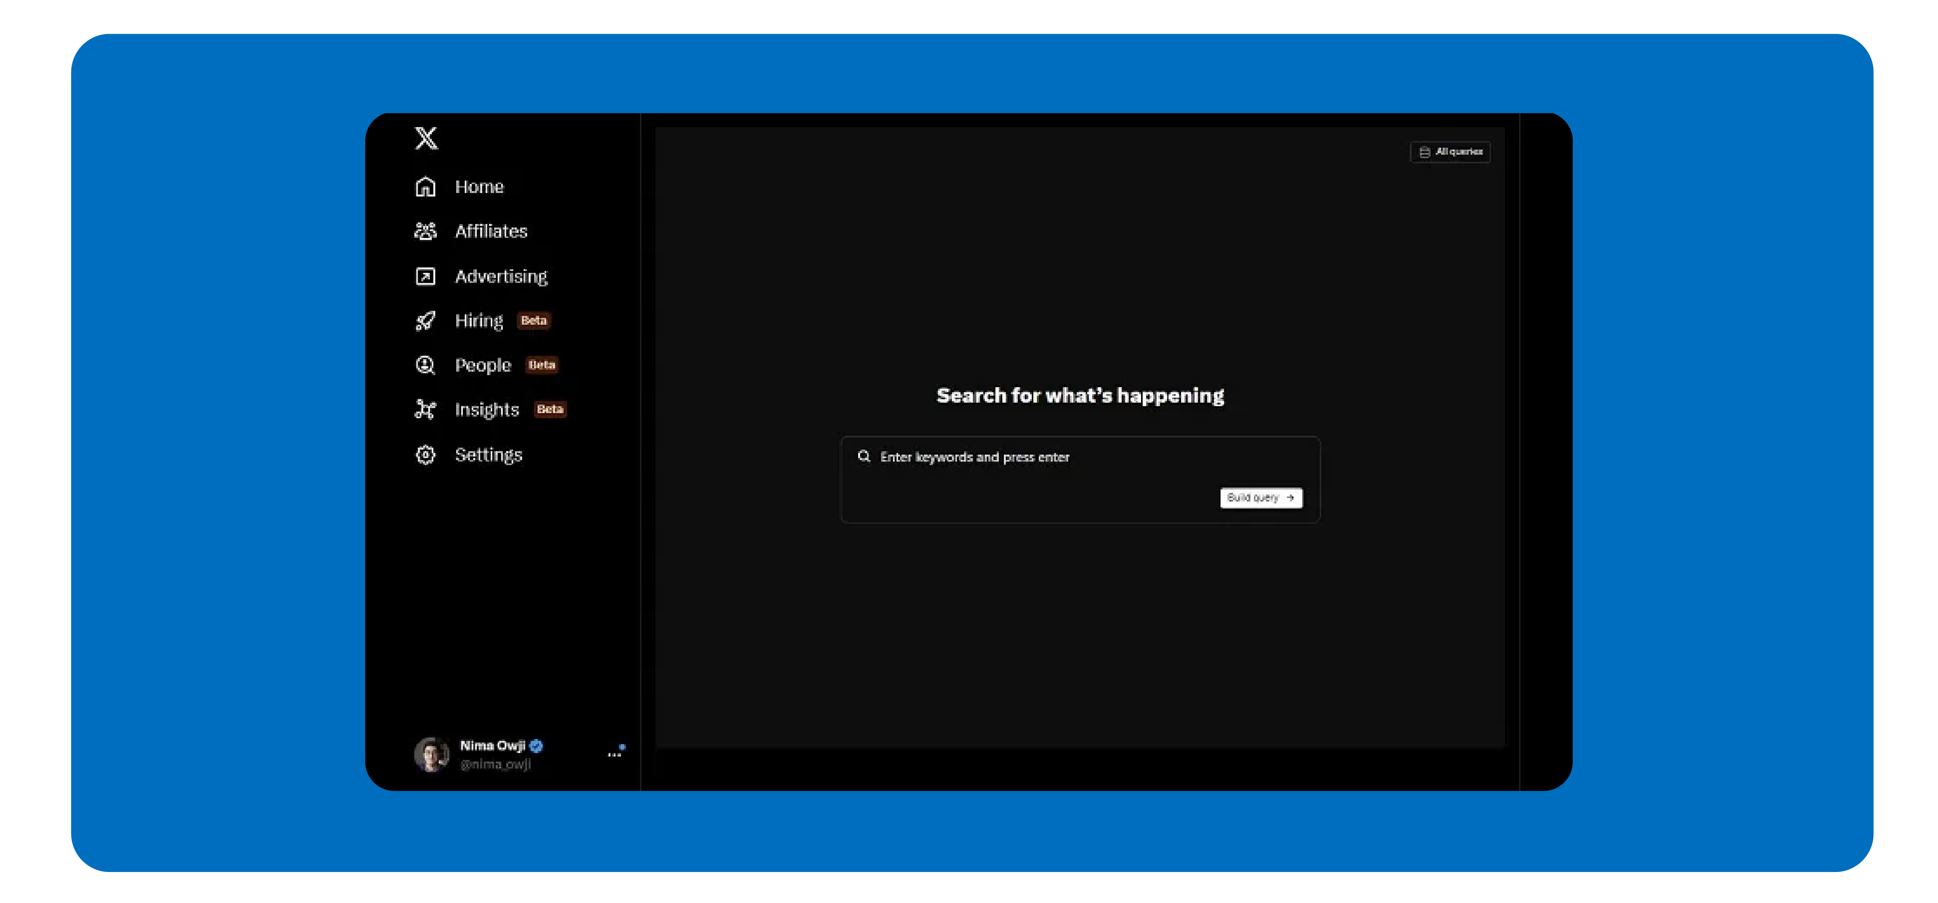Click the verified badge next to Nima Owji
Viewport: 1938px width, 903px height.
pyautogui.click(x=536, y=746)
